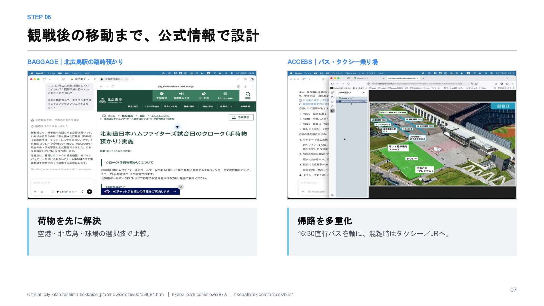Follow 施設 breadcrumb link

pyautogui.click(x=142, y=116)
